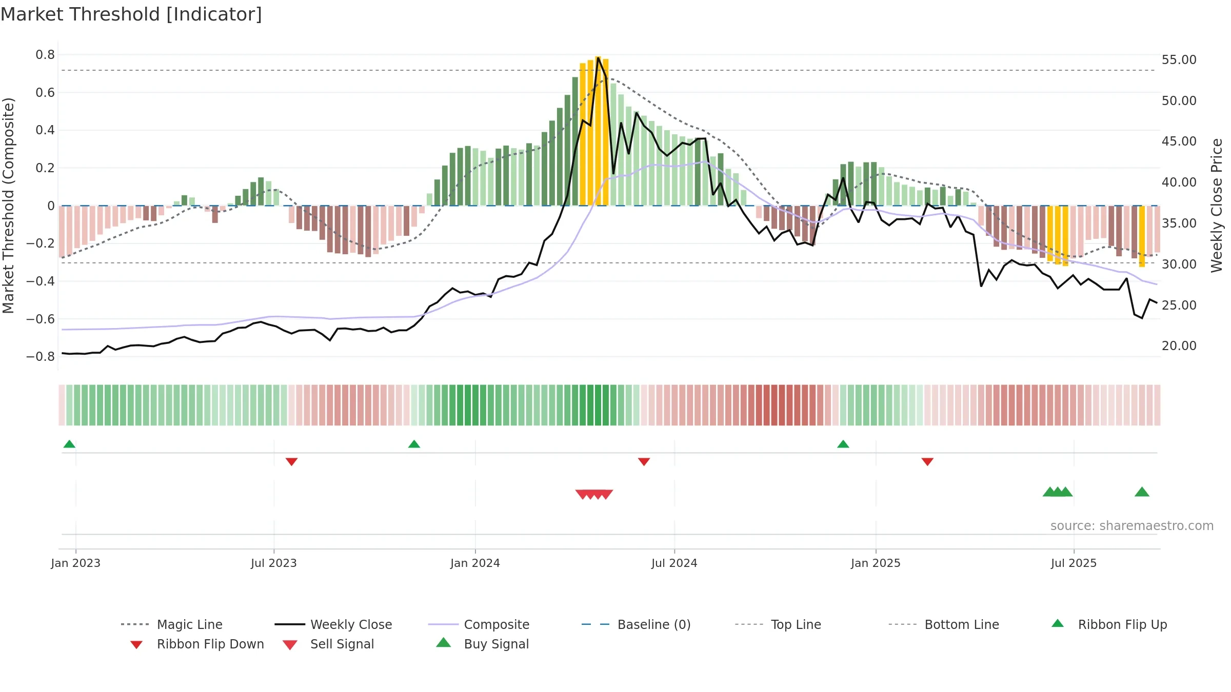Viewport: 1231px width, 692px height.
Task: Click the Market Threshold (Composite) axis title
Action: (8, 205)
